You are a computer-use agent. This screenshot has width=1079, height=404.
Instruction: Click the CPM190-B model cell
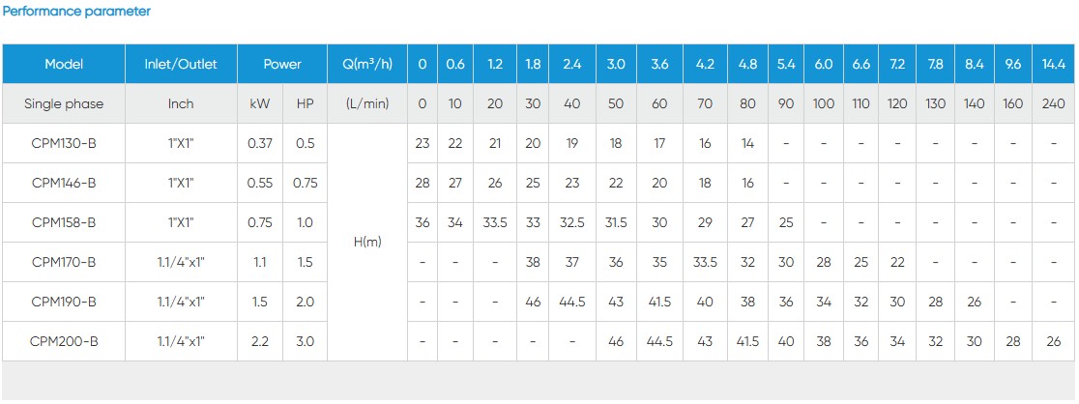(x=64, y=302)
